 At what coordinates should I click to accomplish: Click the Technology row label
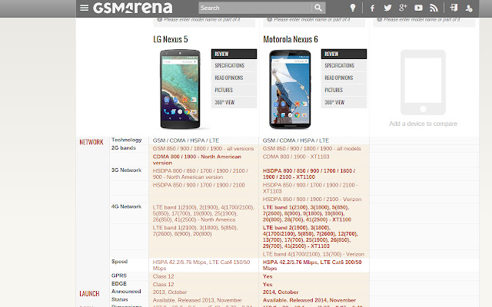126,140
